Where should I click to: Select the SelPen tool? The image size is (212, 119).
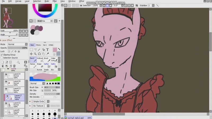click(47, 65)
